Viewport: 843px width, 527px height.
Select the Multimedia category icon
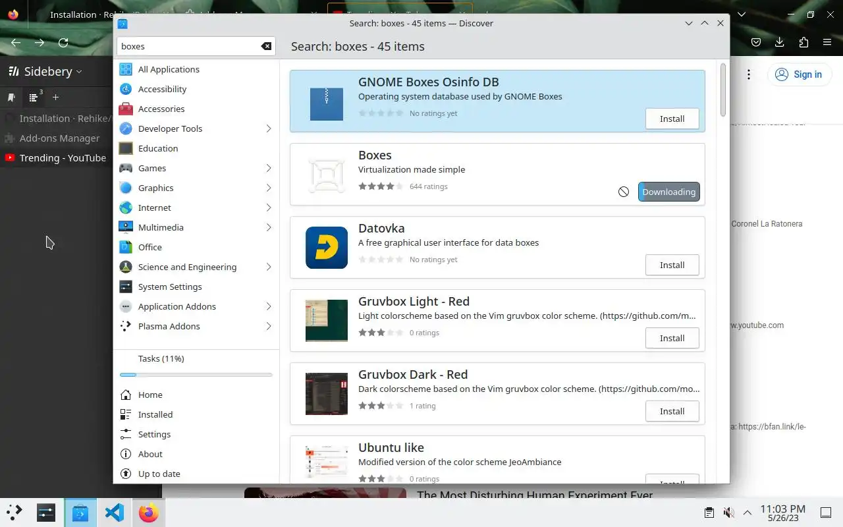126,227
